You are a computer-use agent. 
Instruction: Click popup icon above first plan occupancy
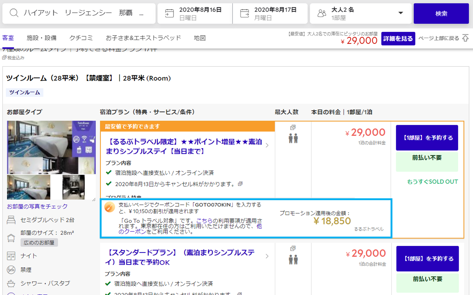point(293,127)
